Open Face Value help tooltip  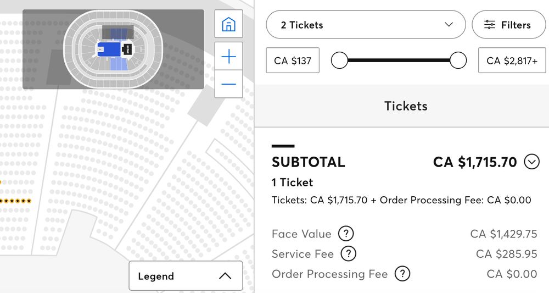tap(346, 234)
